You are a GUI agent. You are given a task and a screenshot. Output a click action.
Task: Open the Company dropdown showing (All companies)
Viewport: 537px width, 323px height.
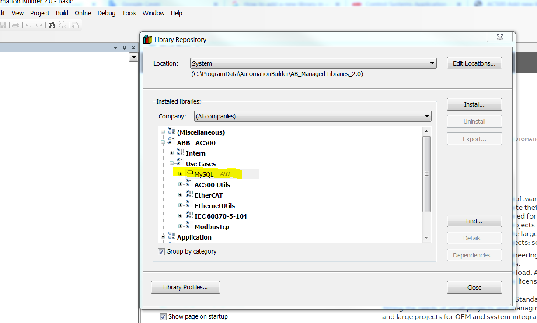tap(313, 116)
